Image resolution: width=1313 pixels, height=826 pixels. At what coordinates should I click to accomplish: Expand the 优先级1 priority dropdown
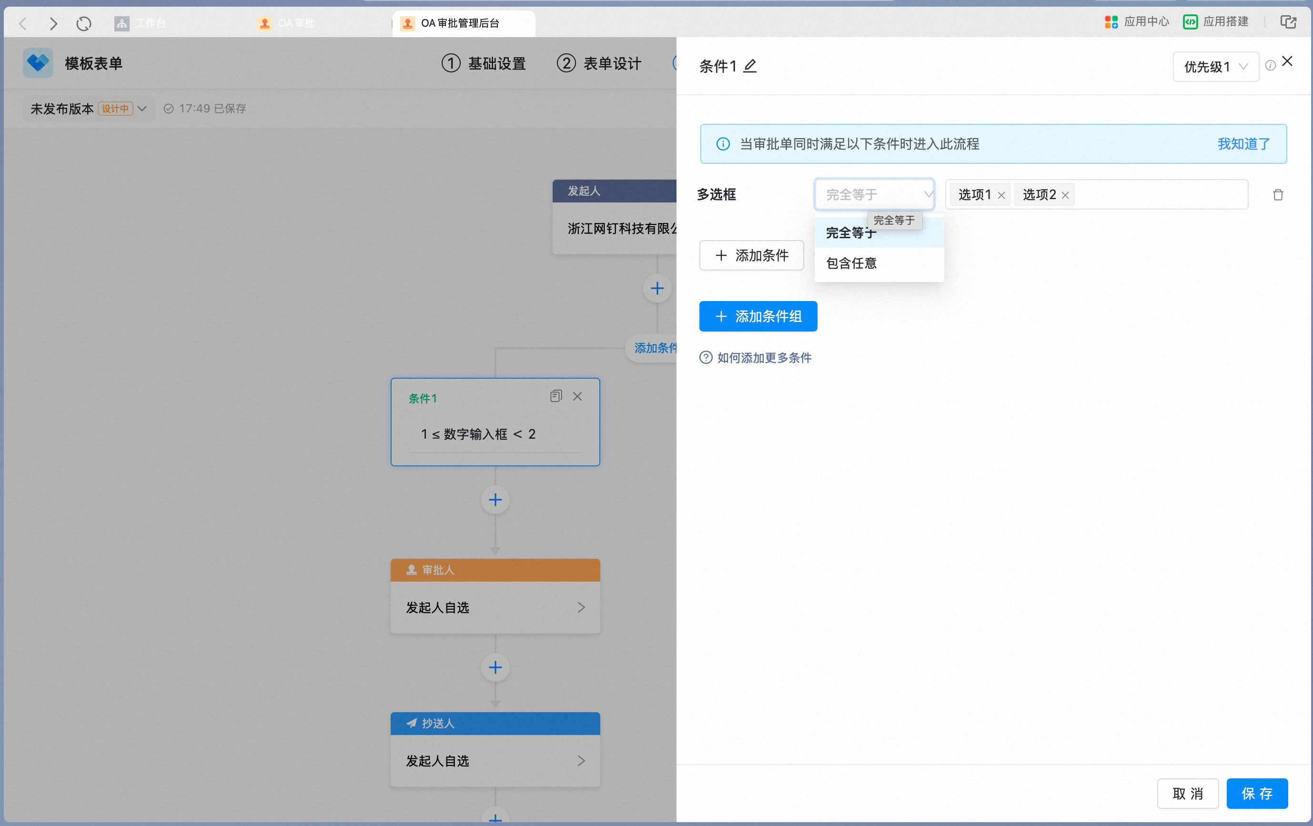click(1215, 67)
